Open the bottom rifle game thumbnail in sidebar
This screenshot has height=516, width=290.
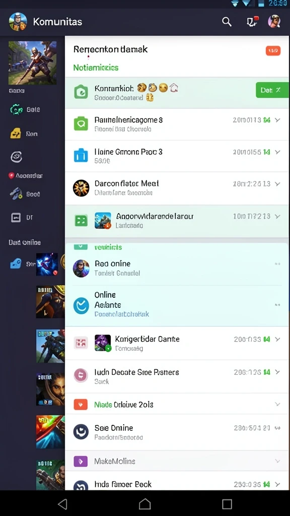coord(50,475)
